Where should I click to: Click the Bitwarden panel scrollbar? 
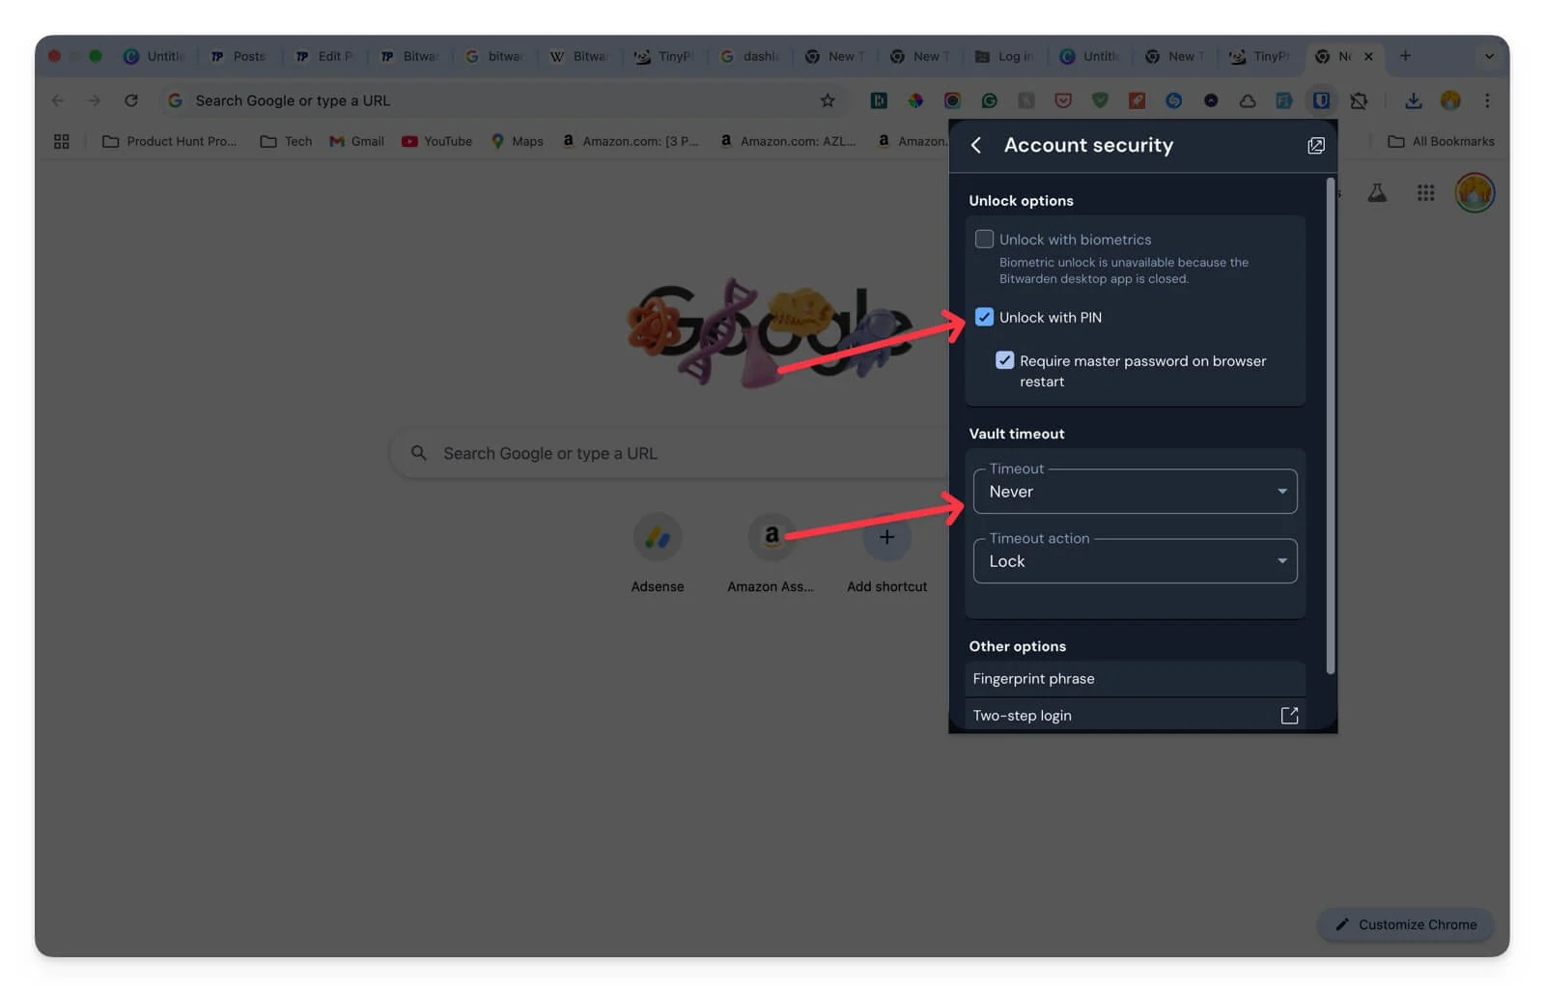tap(1331, 425)
